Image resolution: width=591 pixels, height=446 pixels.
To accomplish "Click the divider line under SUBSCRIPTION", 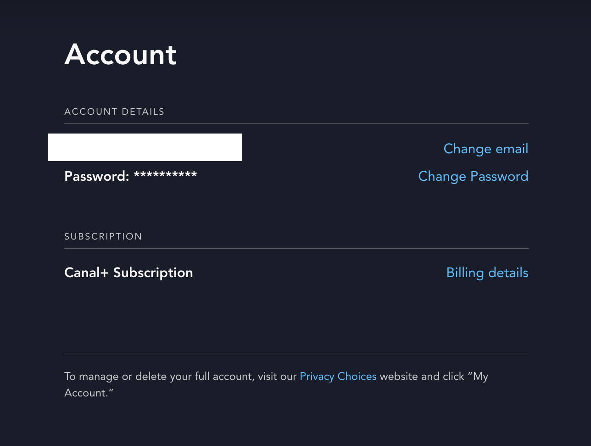I will 296,248.
